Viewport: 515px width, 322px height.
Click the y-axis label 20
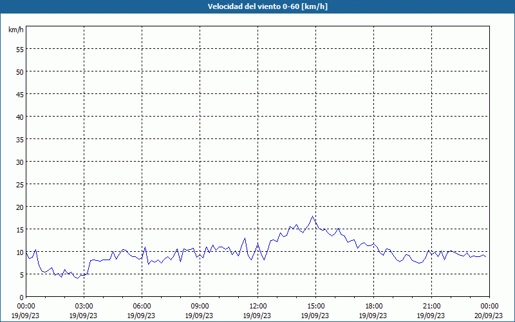(x=20, y=207)
